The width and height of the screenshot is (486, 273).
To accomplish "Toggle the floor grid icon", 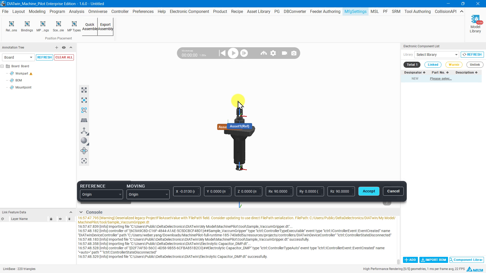I will point(84,120).
